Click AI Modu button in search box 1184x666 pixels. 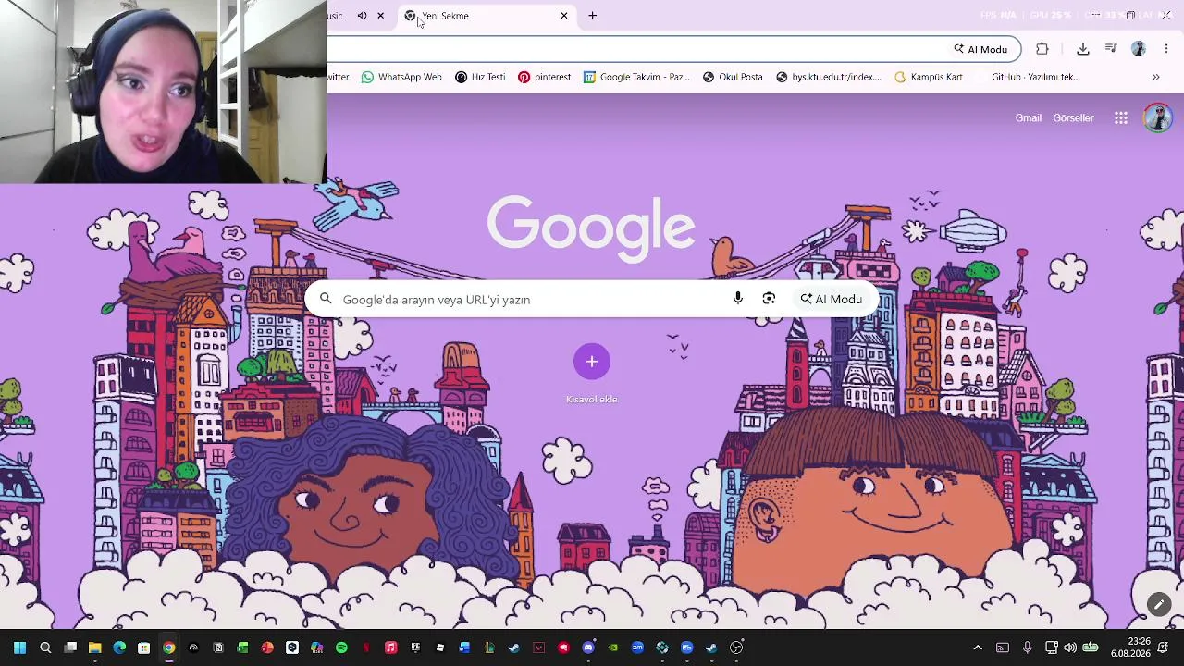tap(832, 299)
